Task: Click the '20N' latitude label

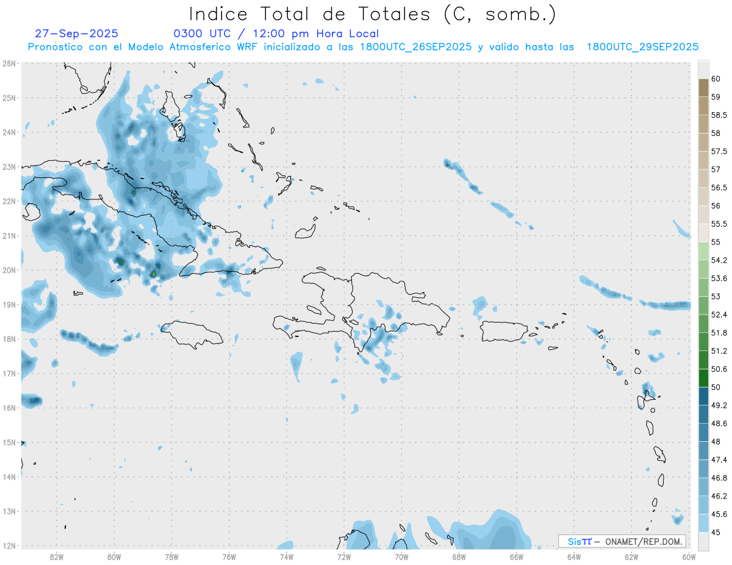Action: (9, 270)
